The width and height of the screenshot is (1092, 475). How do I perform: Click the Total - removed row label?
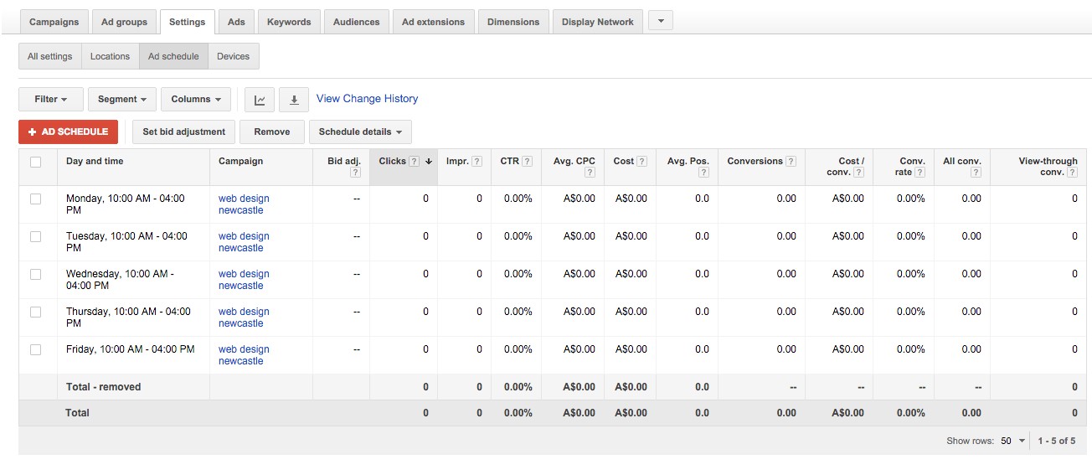tap(103, 387)
